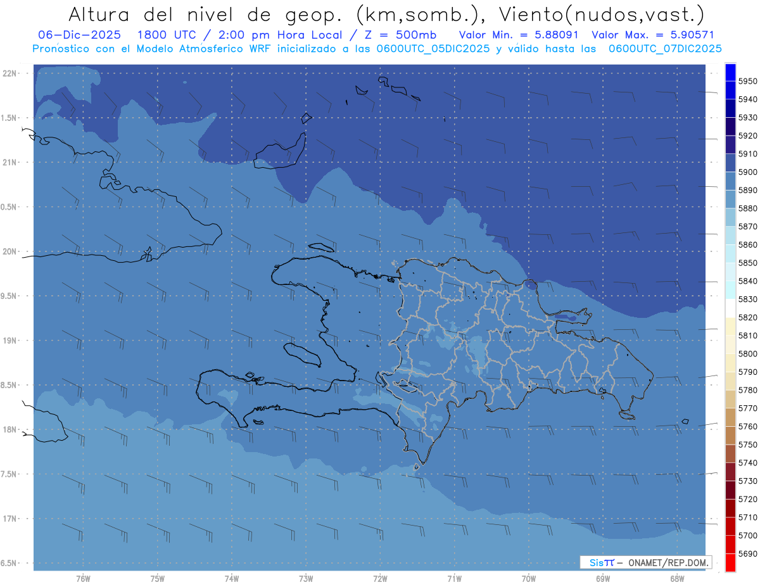This screenshot has width=760, height=587.
Task: Click the '75W' longitude axis label
Action: (158, 579)
